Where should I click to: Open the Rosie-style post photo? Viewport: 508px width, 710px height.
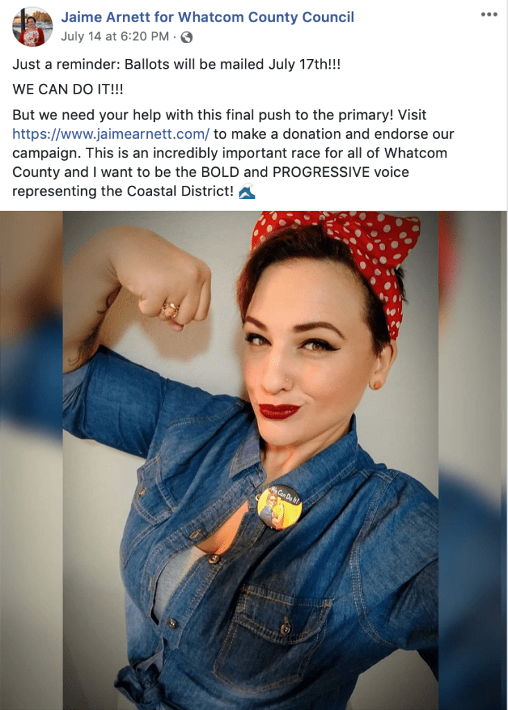tap(250, 460)
